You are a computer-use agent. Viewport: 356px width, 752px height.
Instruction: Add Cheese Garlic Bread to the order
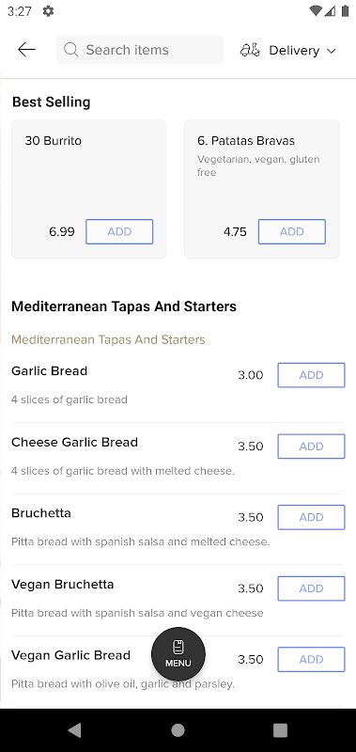coord(312,446)
